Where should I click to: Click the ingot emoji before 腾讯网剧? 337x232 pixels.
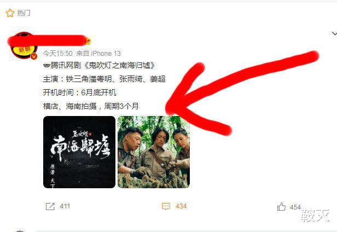coord(47,65)
